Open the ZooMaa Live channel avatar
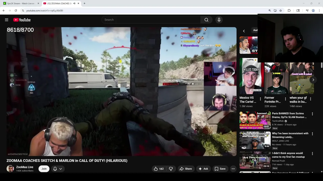The width and height of the screenshot is (323, 181). click(10, 169)
